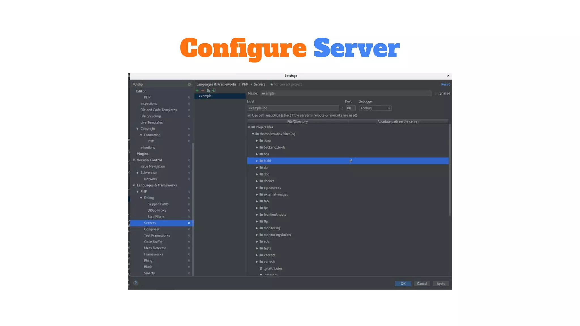580x326 pixels.
Task: Collapse the Debug settings node
Action: pos(141,198)
